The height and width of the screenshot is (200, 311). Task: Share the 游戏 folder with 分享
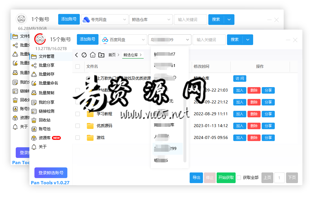point(268,137)
